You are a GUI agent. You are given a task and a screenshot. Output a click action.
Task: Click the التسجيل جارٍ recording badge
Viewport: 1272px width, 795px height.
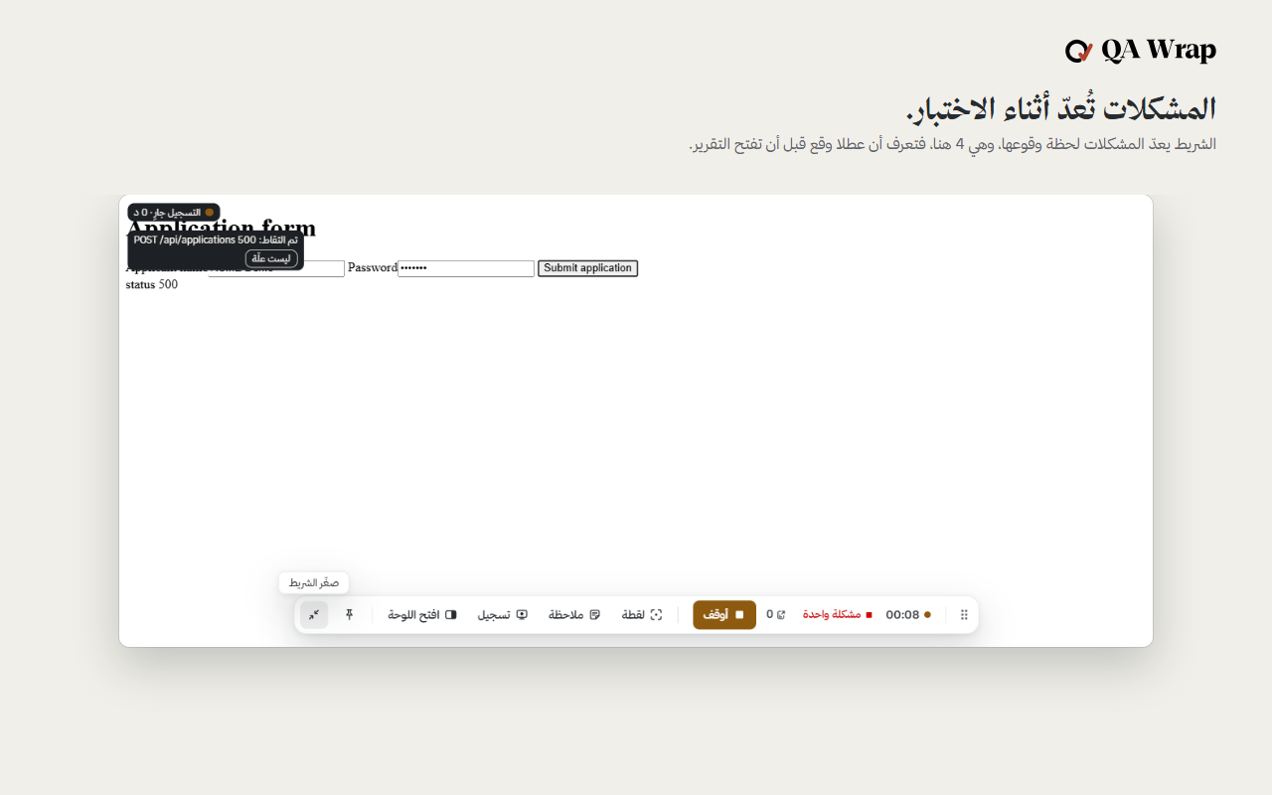(x=174, y=213)
